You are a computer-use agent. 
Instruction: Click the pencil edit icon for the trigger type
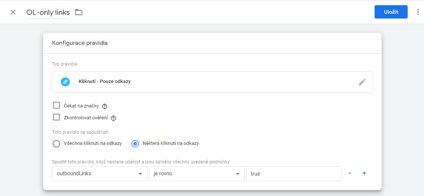pyautogui.click(x=362, y=82)
